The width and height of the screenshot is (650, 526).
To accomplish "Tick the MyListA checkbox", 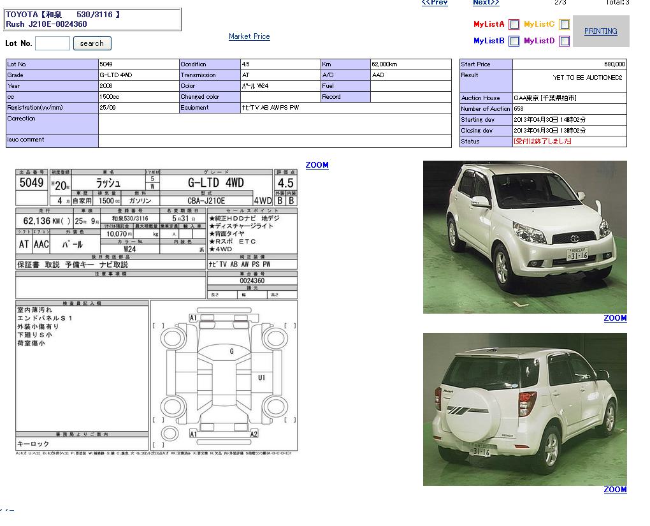I will 514,25.
